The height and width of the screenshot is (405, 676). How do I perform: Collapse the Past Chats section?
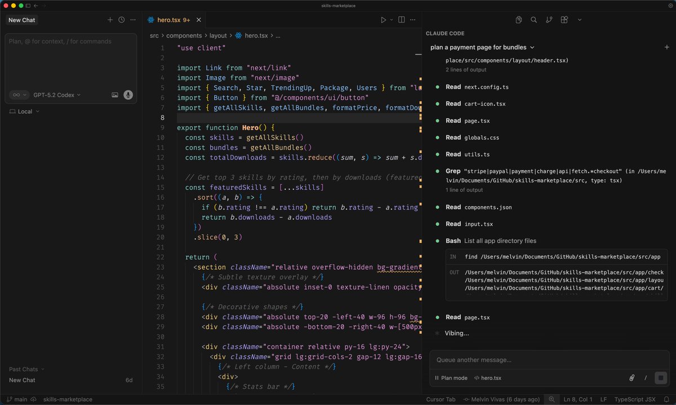(26, 370)
